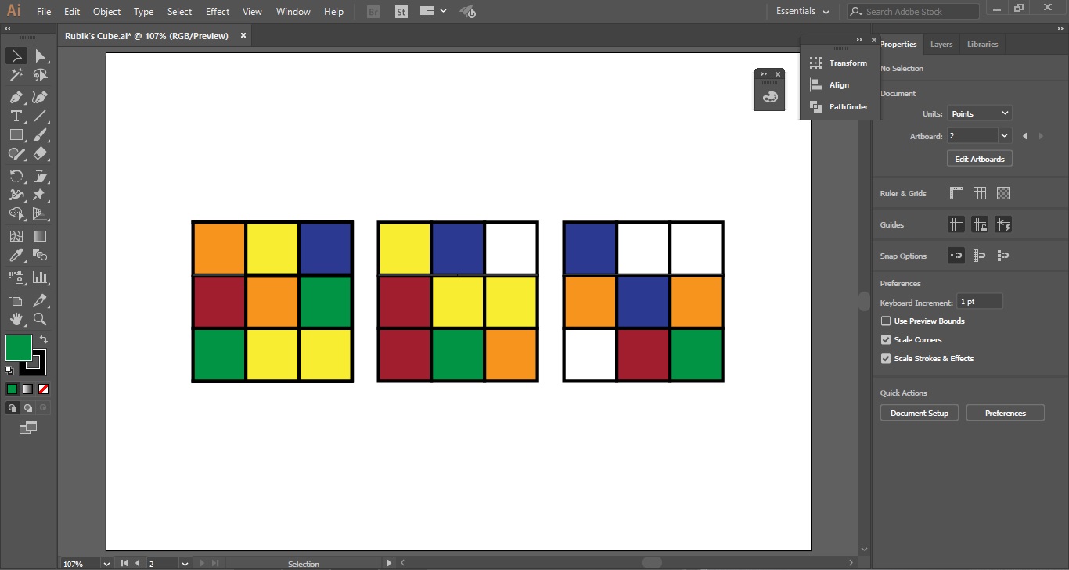Click the Edit Artboards button
This screenshot has width=1069, height=570.
click(980, 159)
